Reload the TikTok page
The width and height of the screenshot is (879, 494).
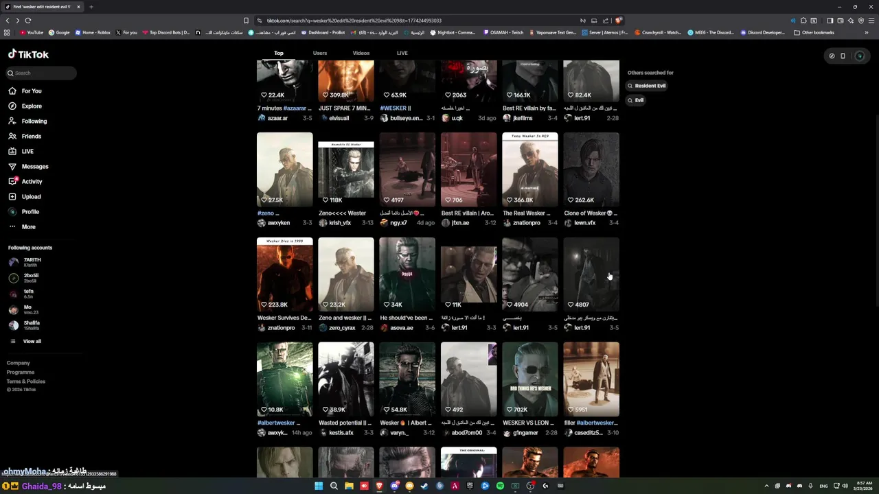pyautogui.click(x=28, y=21)
